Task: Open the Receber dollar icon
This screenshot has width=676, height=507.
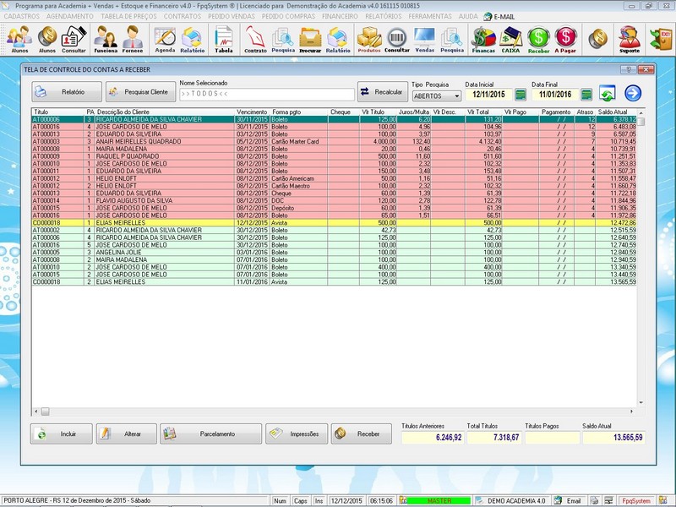Action: tap(538, 39)
